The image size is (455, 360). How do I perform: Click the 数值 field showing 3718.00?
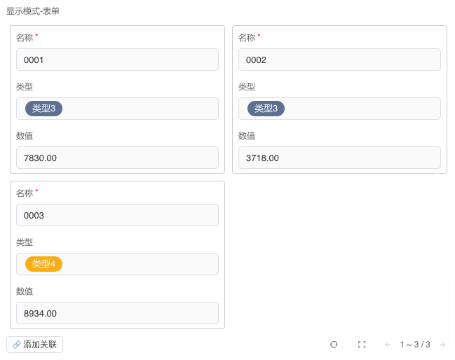pos(339,158)
